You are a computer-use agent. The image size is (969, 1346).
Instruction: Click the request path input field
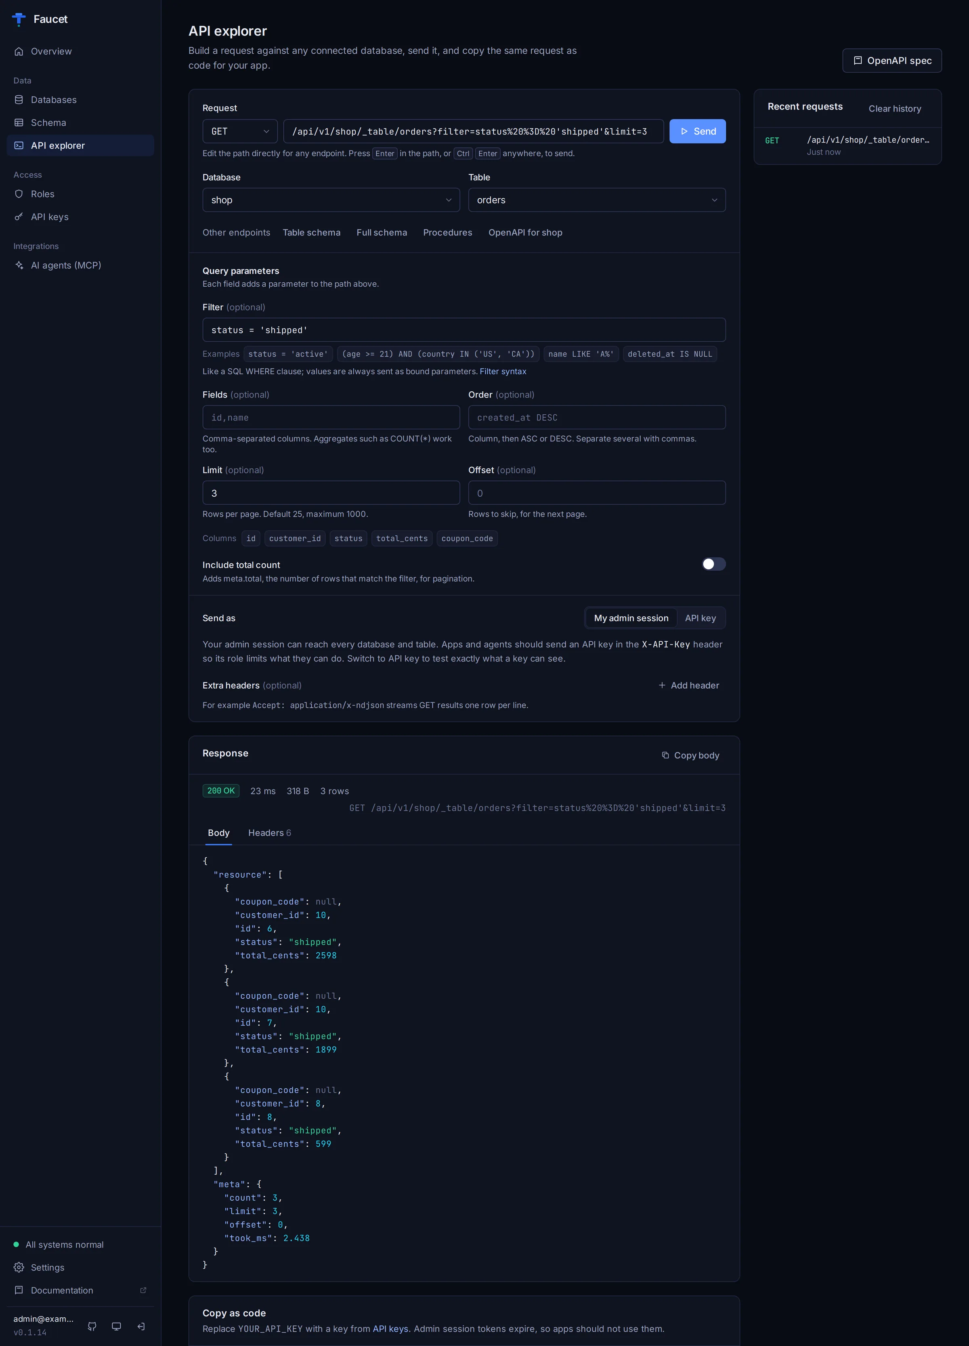pyautogui.click(x=473, y=131)
